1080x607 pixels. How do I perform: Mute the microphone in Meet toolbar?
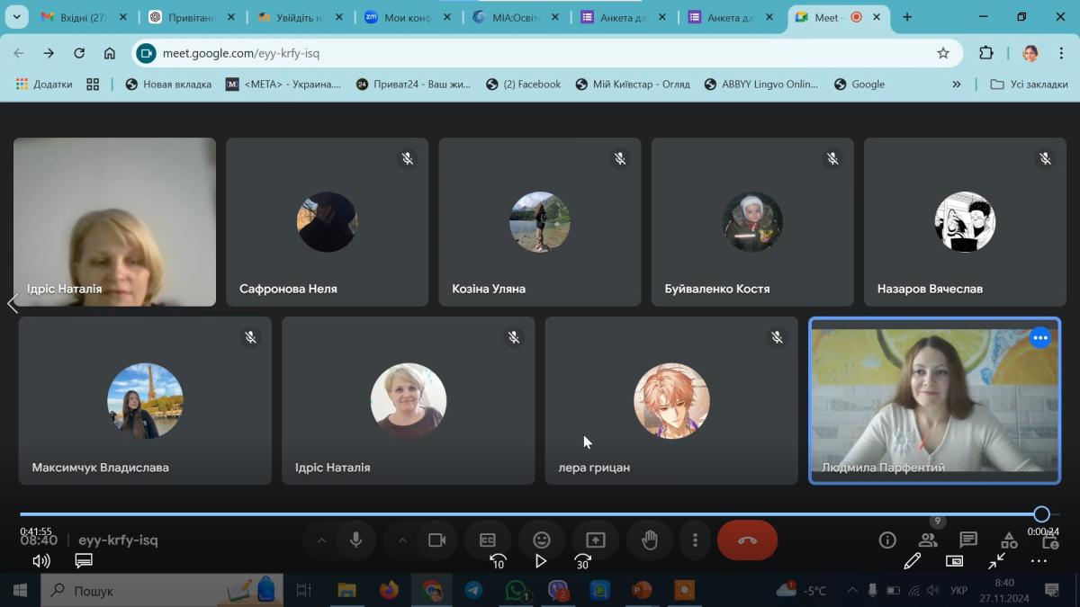pos(355,540)
